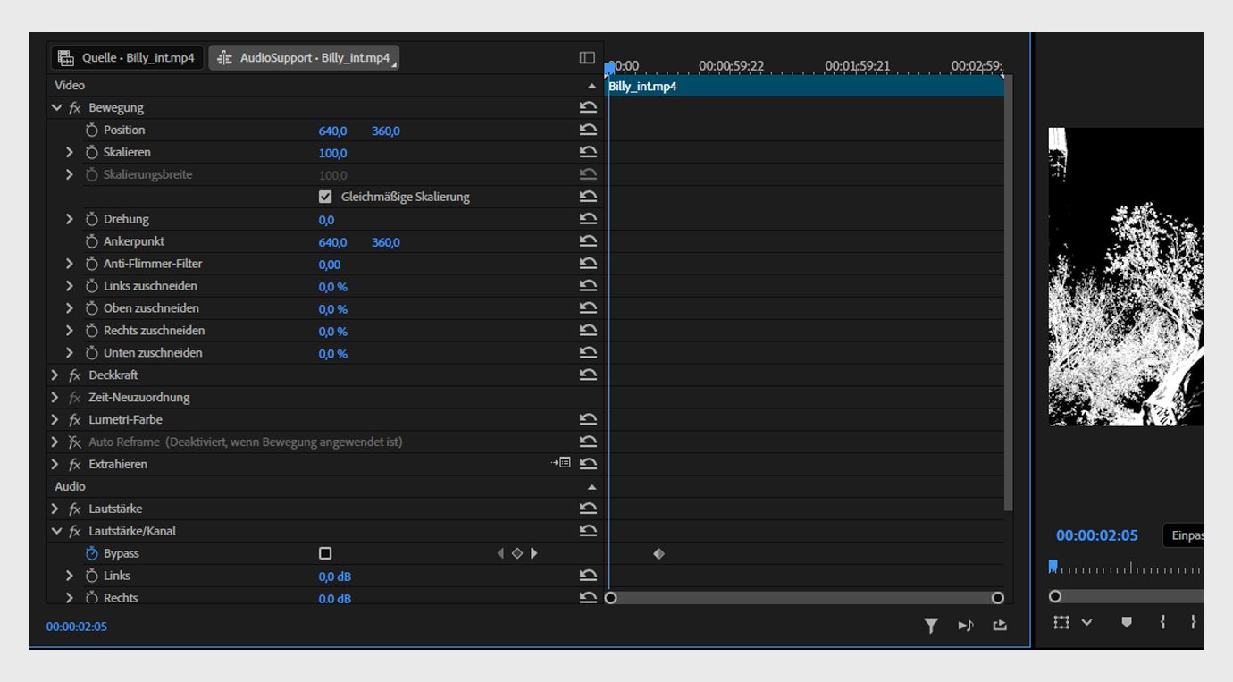Screen dimensions: 1233x682
Task: Toggle the fx switch for Lumetri-Farbe
Action: 75,419
